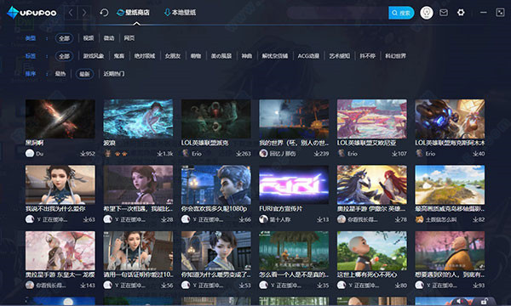Filter by the 萌物 tag
Screen dimensions: 511x306
coord(196,56)
